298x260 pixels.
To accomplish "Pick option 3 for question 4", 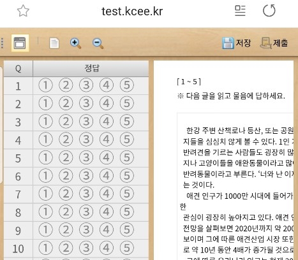I will [86, 140].
